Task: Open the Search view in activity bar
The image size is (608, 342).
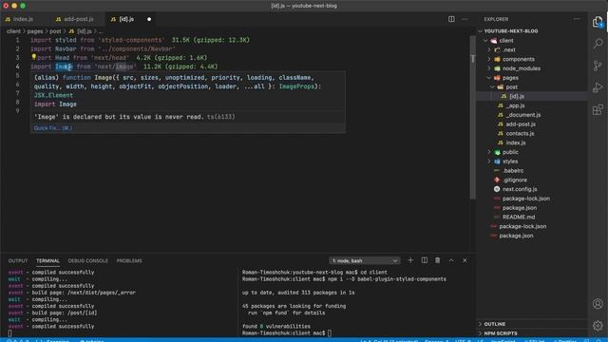Action: pos(598,44)
